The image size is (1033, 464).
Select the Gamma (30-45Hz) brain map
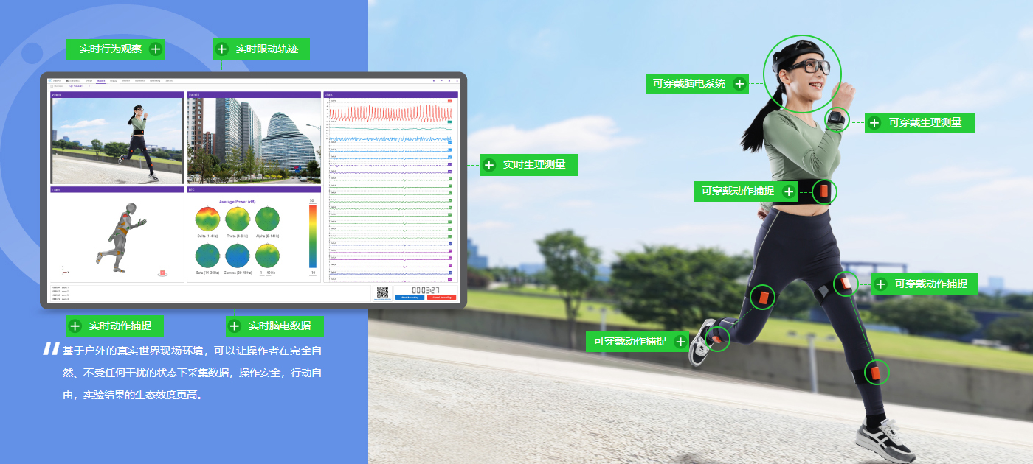coord(238,256)
